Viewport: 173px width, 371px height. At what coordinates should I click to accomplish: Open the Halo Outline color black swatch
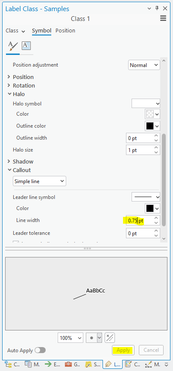tap(152, 126)
